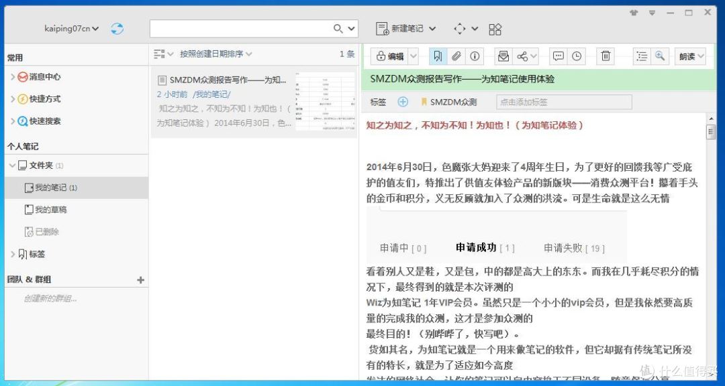Click the 申请成功 tab in note image
Screen dimensions: 725x386
pos(485,248)
